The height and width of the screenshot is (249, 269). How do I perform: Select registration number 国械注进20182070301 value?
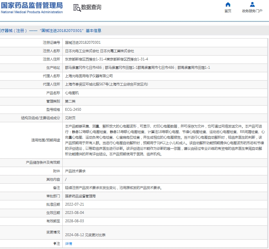(83, 42)
